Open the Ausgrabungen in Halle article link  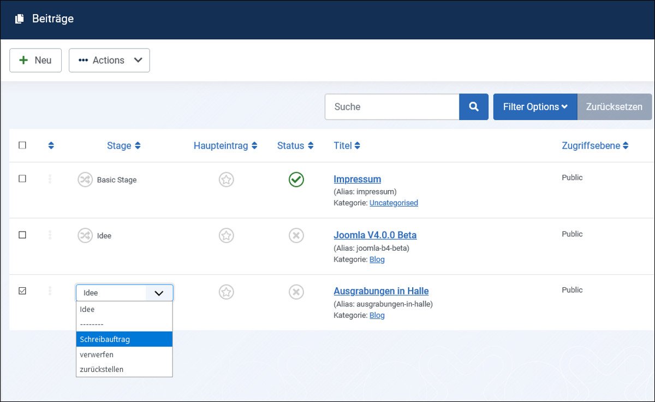[x=381, y=291]
